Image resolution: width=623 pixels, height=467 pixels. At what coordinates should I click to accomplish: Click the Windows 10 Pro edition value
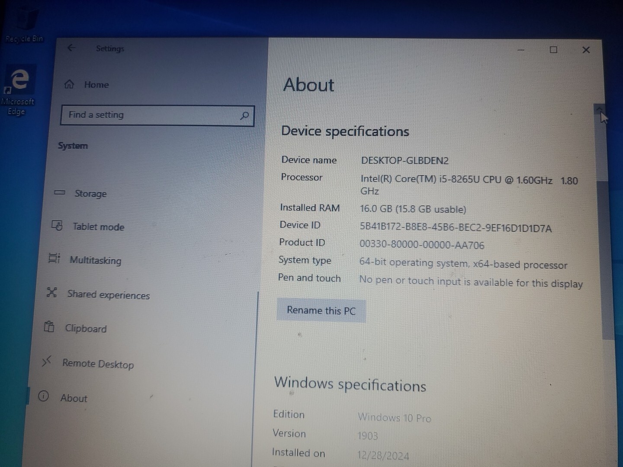(x=394, y=418)
